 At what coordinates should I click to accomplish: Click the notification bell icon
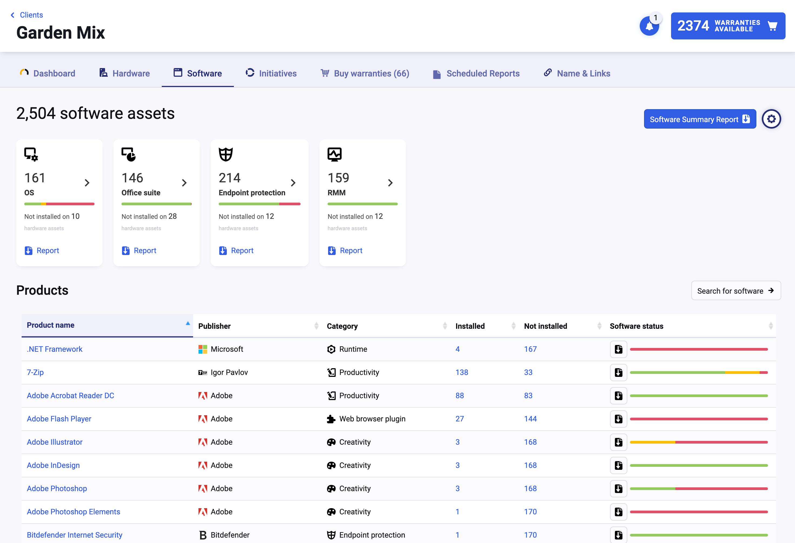point(649,26)
